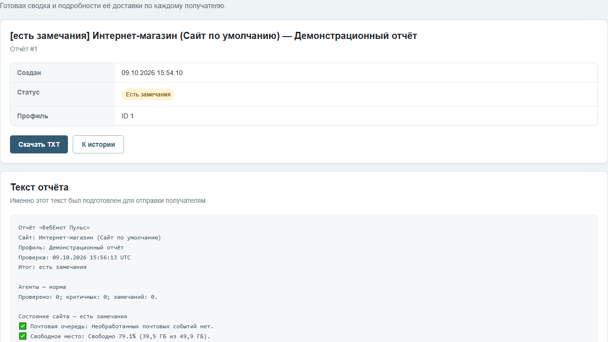This screenshot has height=342, width=608.
Task: Click the Профиль row label
Action: pos(33,116)
